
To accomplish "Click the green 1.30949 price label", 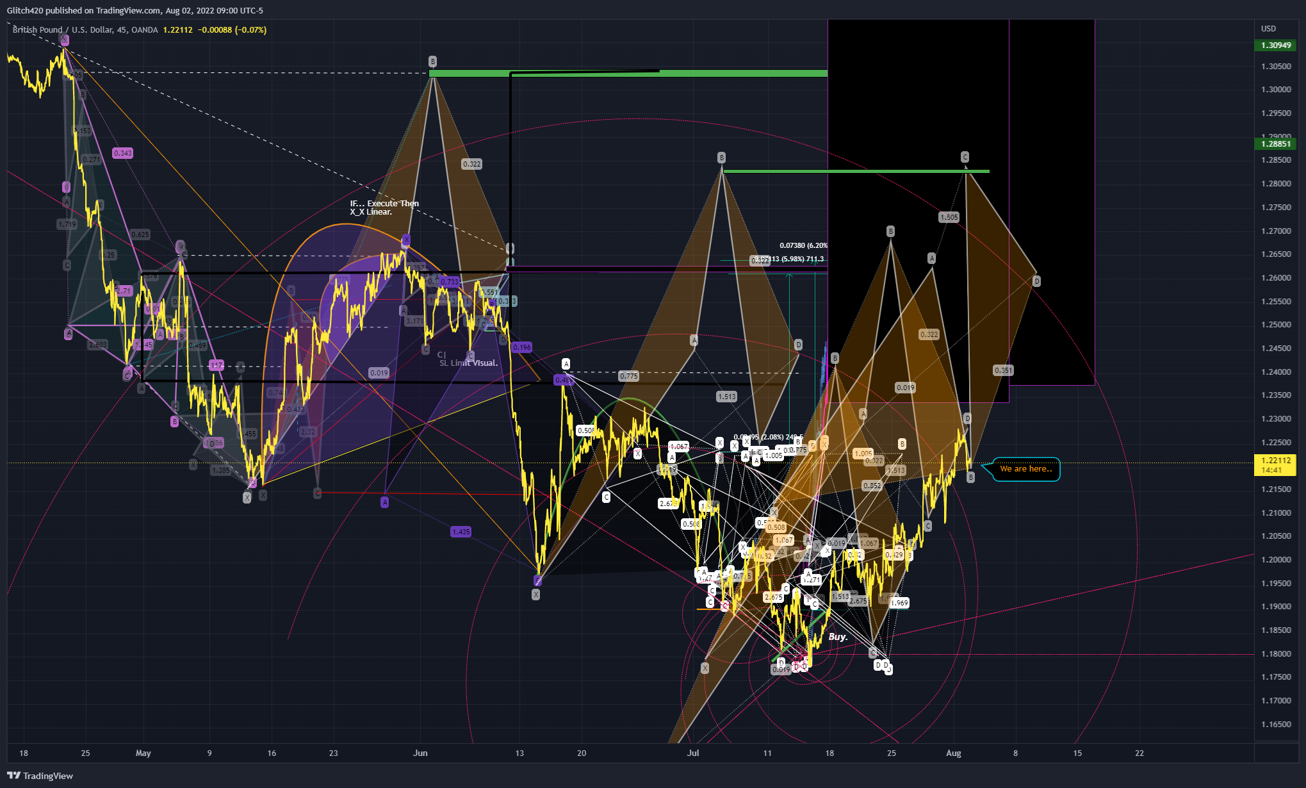I will [1276, 45].
